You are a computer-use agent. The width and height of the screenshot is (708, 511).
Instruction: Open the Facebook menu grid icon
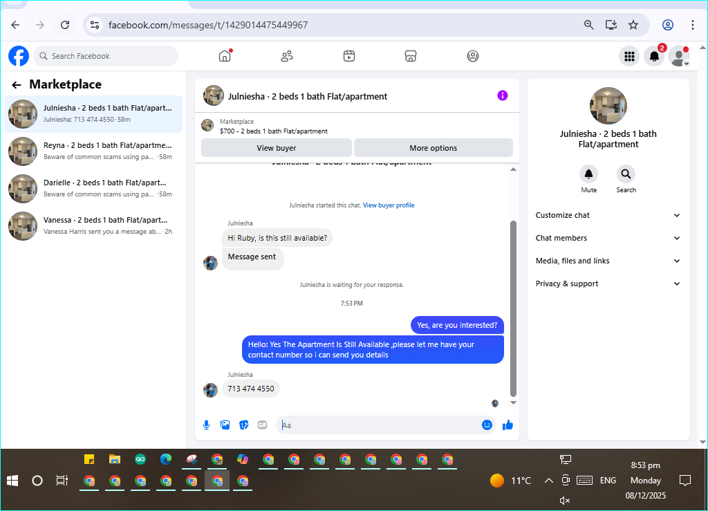629,56
